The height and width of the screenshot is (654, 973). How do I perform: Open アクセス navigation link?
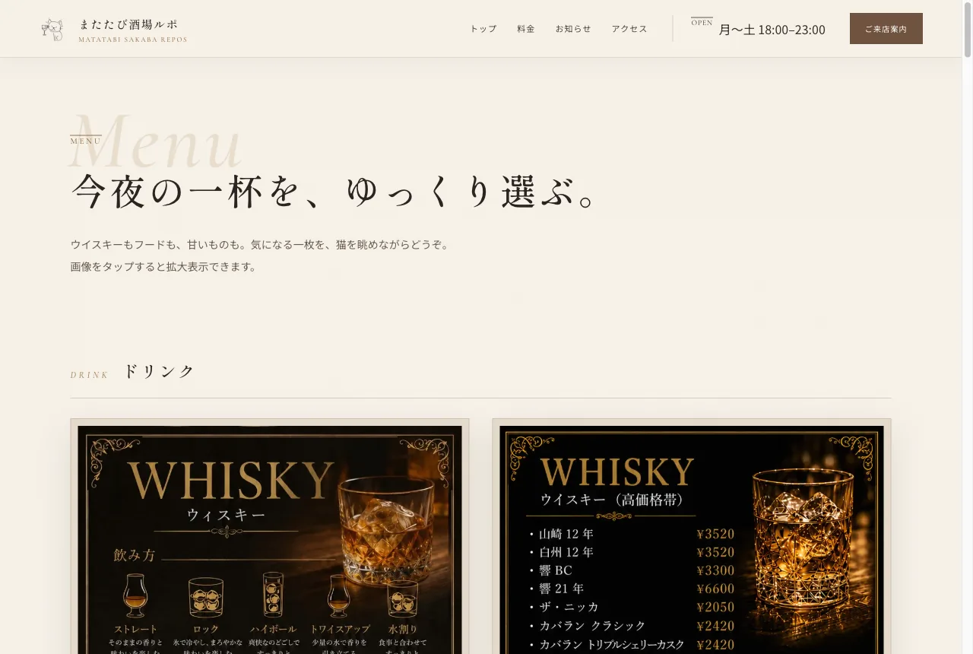tap(629, 29)
